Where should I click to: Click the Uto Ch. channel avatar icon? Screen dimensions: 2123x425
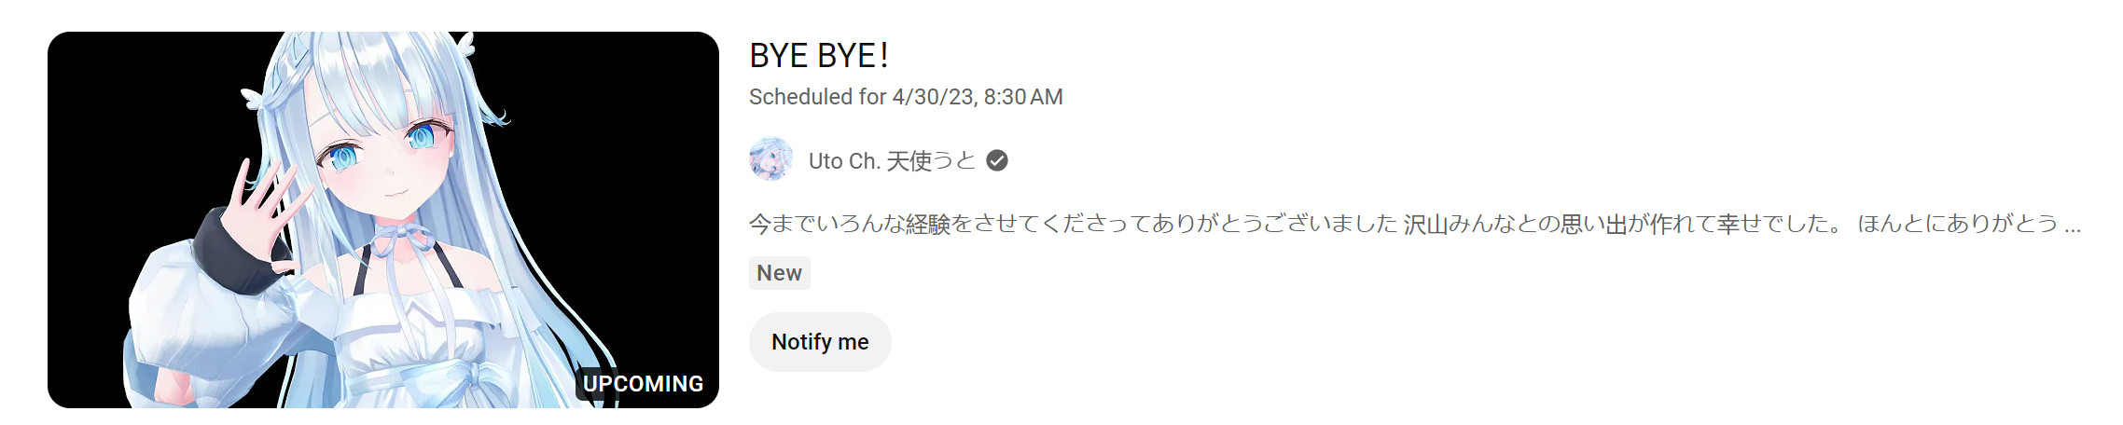[x=770, y=160]
